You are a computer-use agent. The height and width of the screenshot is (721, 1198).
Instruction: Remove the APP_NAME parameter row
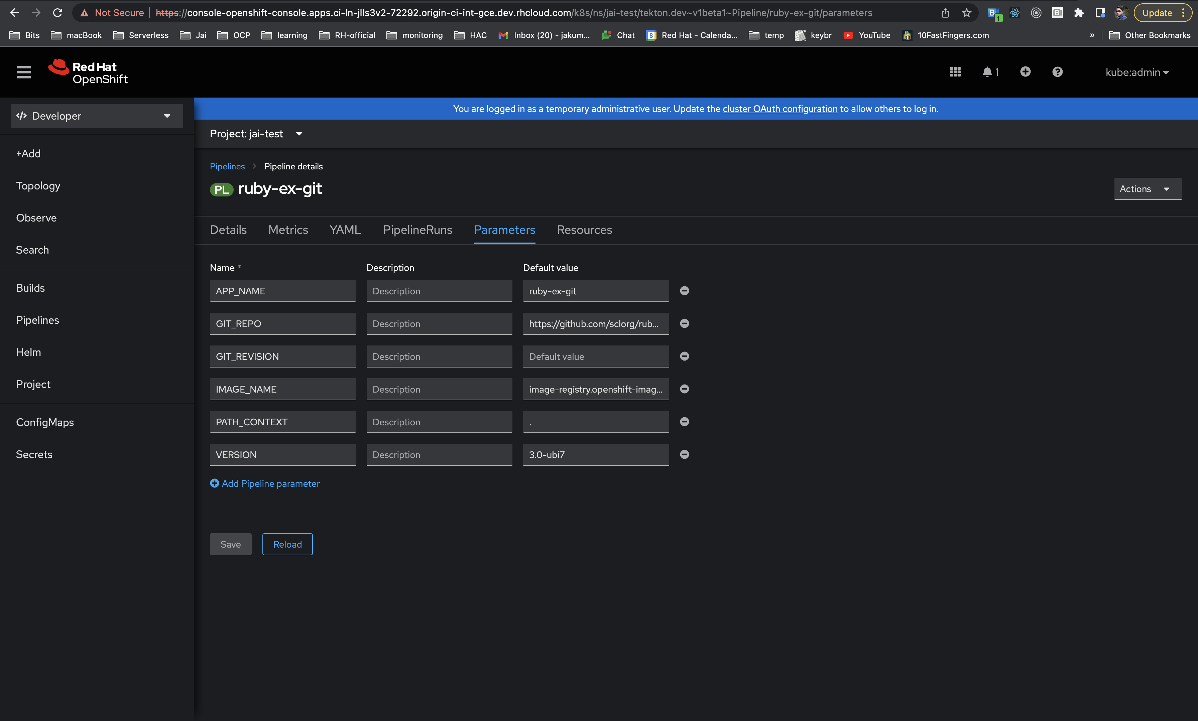tap(684, 291)
